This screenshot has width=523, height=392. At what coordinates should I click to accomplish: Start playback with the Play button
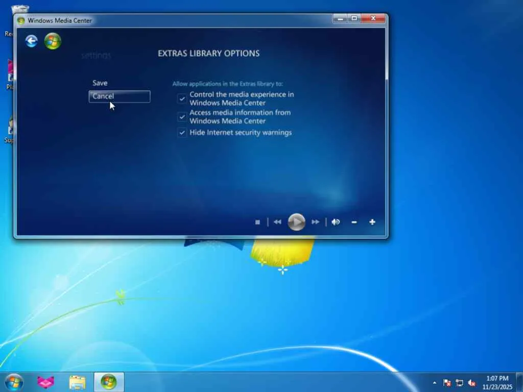pyautogui.click(x=297, y=222)
